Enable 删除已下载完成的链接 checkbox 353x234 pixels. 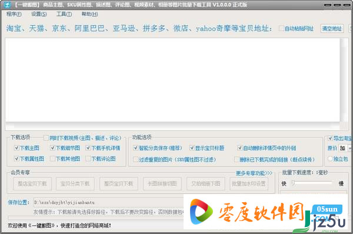tap(237, 159)
